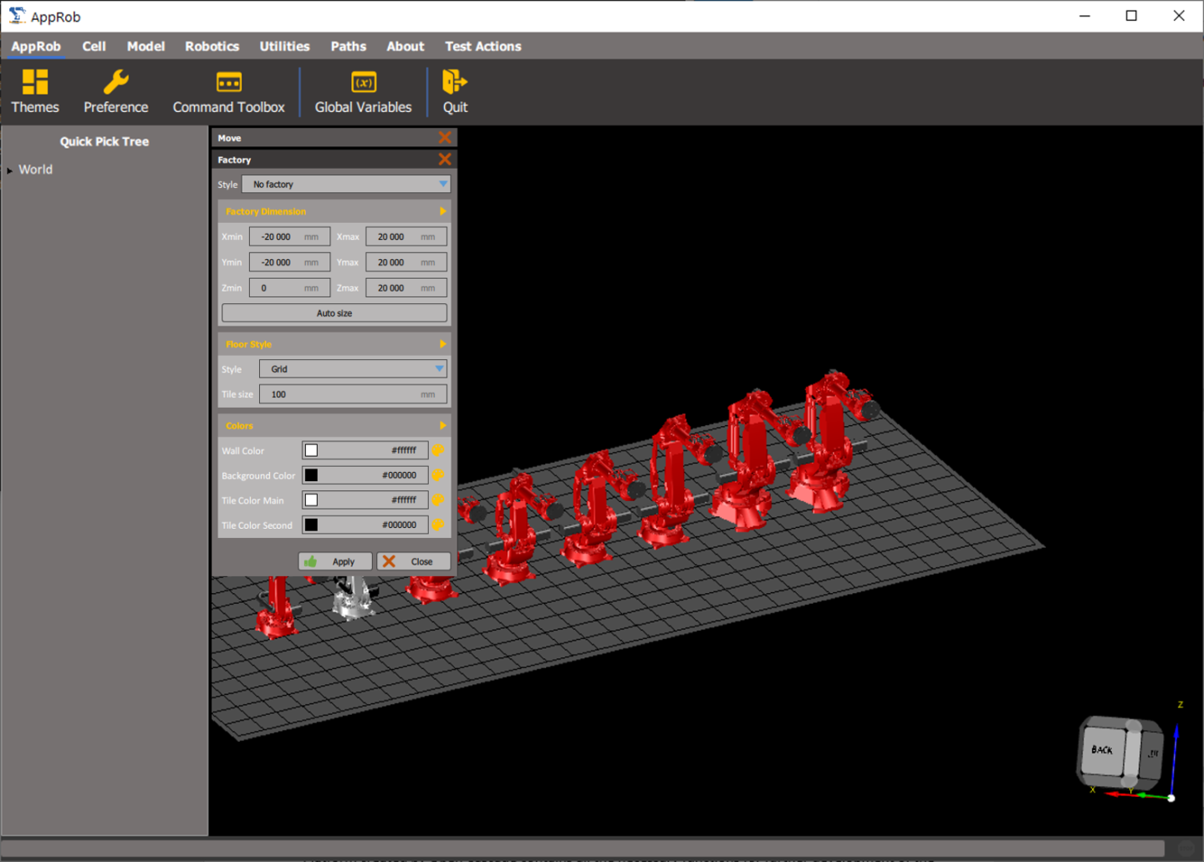Viewport: 1204px width, 862px height.
Task: Open the Paths menu
Action: 348,47
